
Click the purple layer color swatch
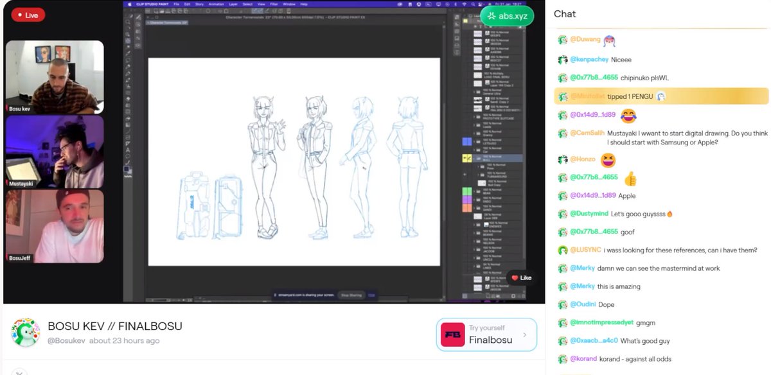point(466,199)
